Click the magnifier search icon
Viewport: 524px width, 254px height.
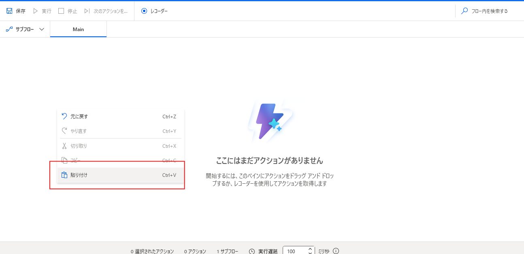(464, 11)
